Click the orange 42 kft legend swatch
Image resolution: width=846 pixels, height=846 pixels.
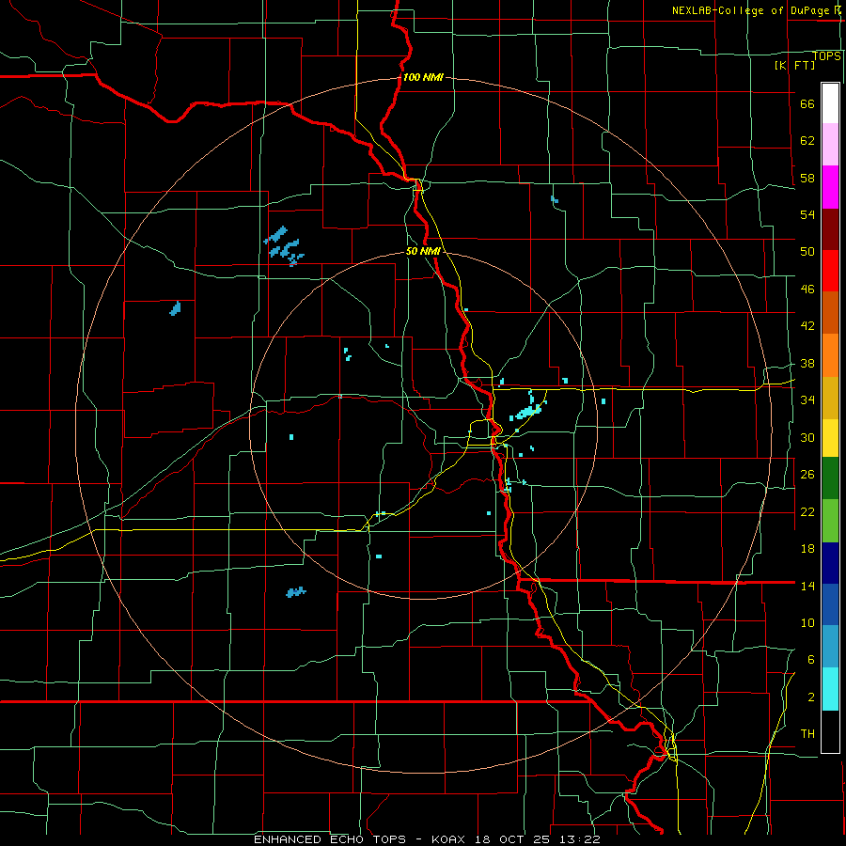(x=830, y=355)
